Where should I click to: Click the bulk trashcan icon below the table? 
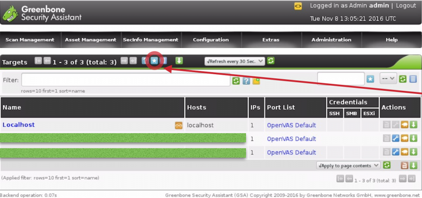click(404, 165)
